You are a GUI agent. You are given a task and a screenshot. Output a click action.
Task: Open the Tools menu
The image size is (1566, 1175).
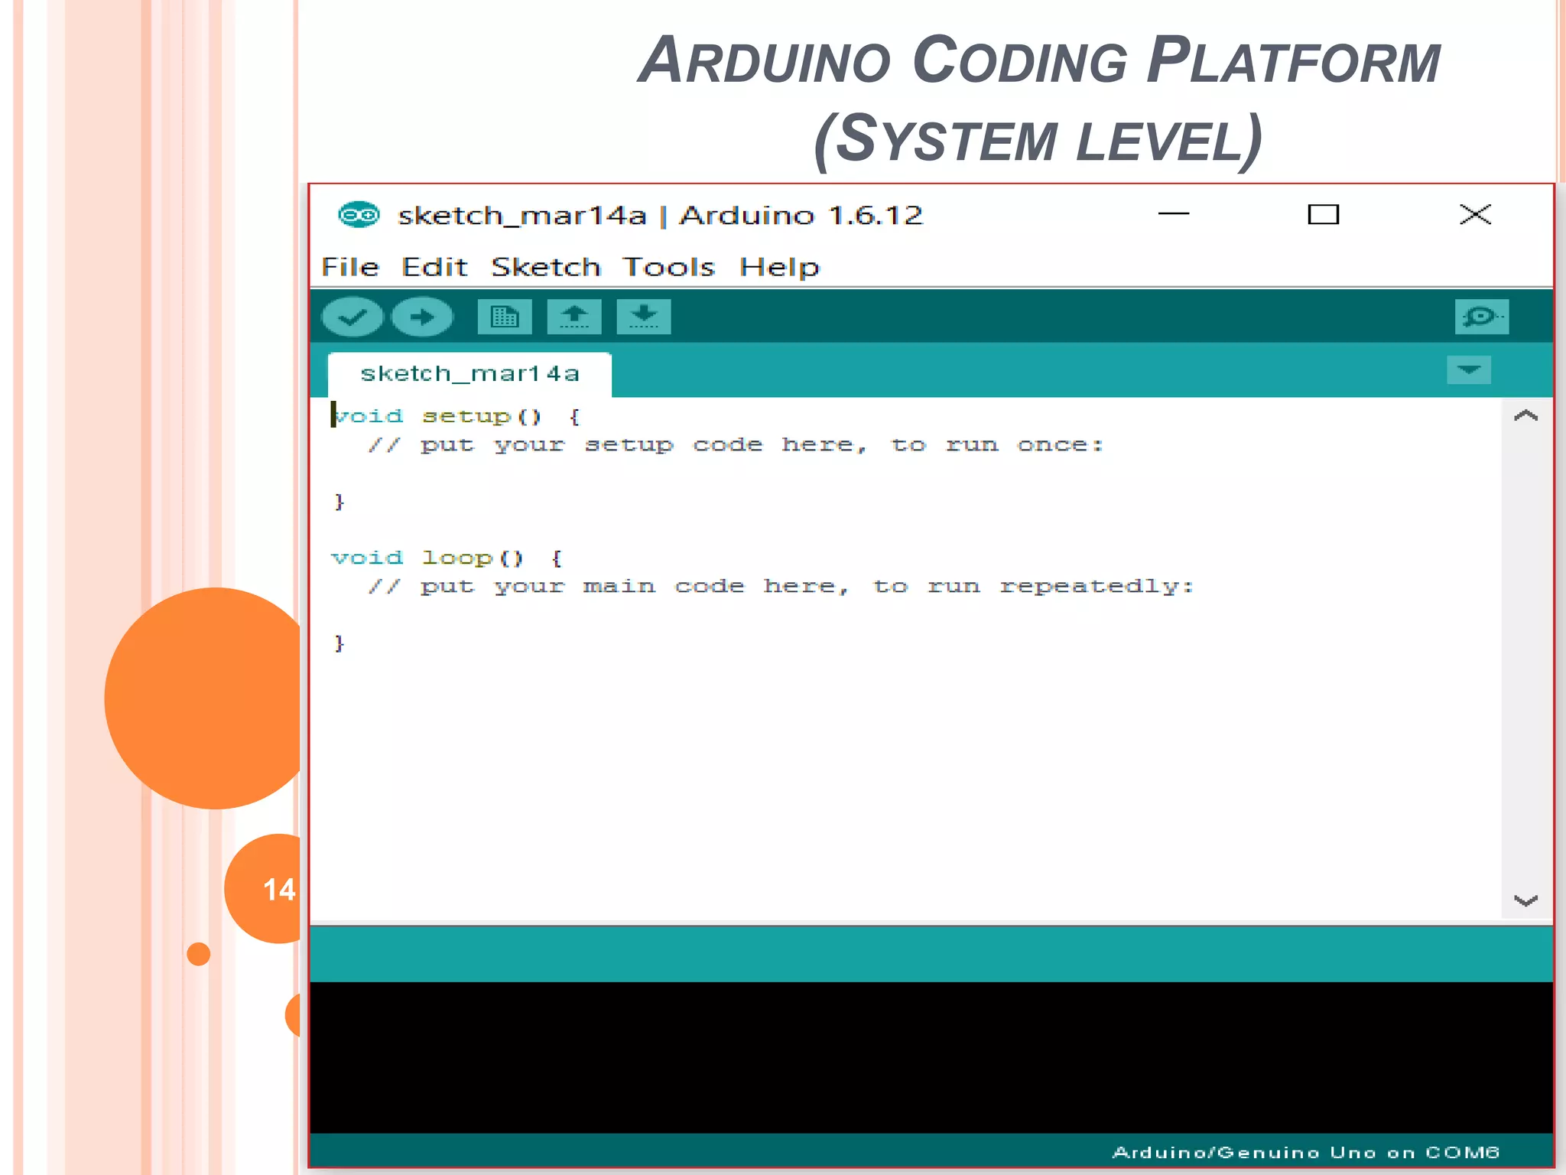pos(668,267)
